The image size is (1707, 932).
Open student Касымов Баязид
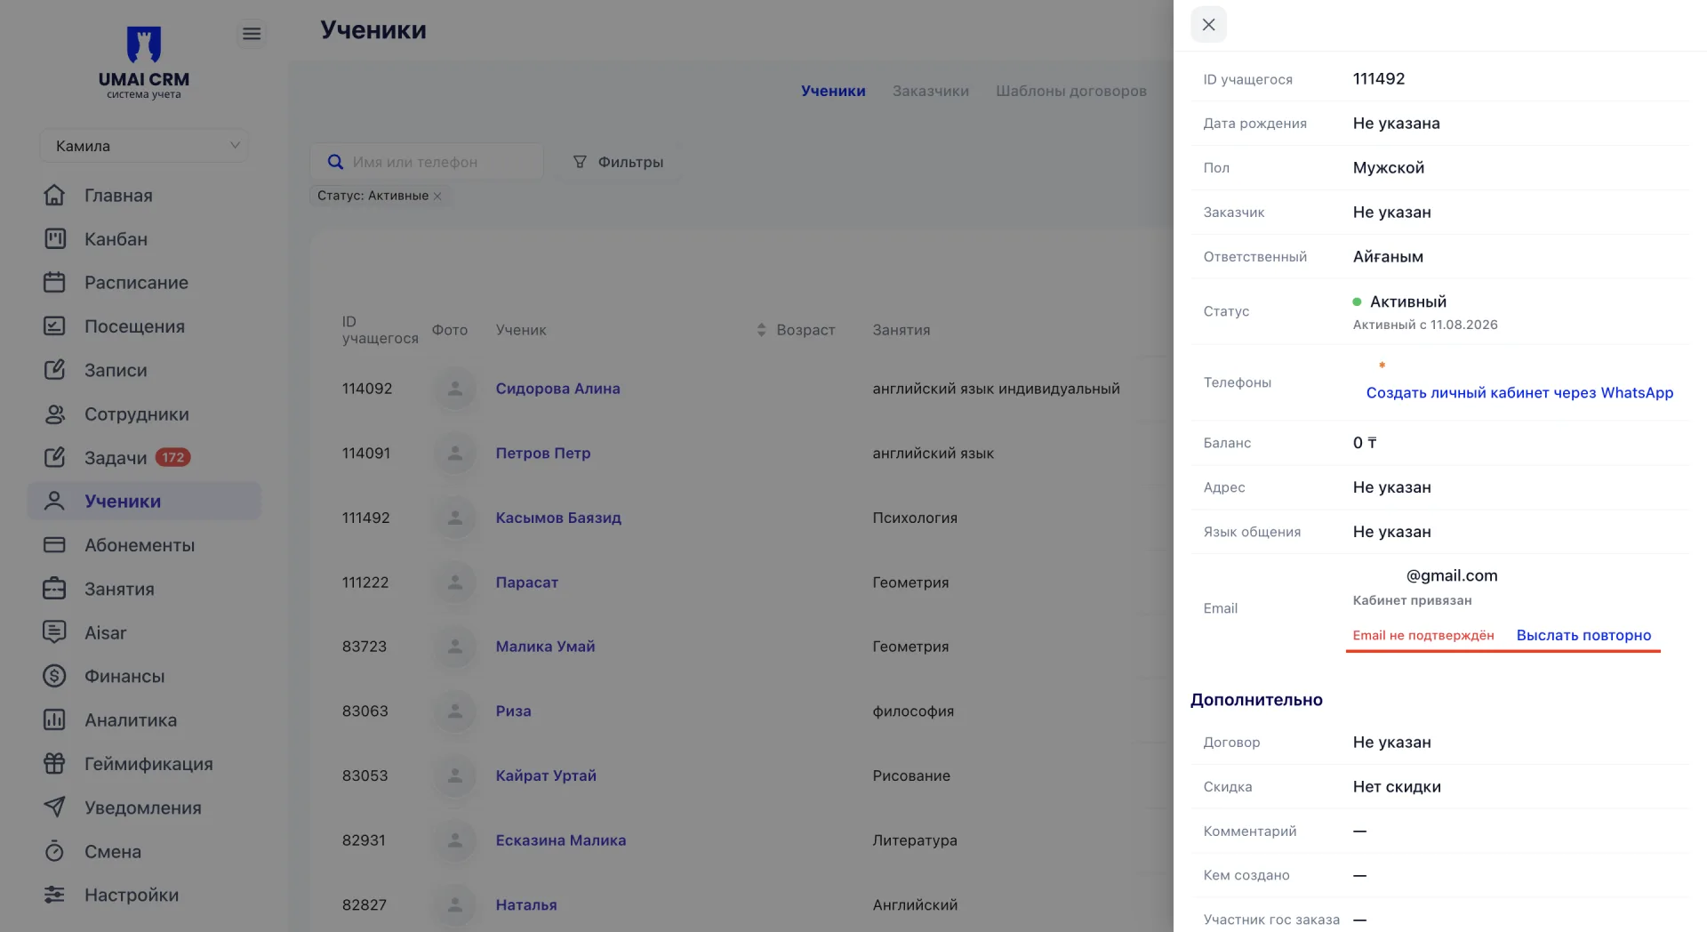558,518
